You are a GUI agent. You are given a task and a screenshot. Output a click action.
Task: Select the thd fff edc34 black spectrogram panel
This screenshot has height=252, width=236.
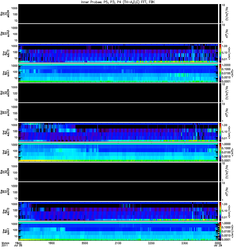118,93
